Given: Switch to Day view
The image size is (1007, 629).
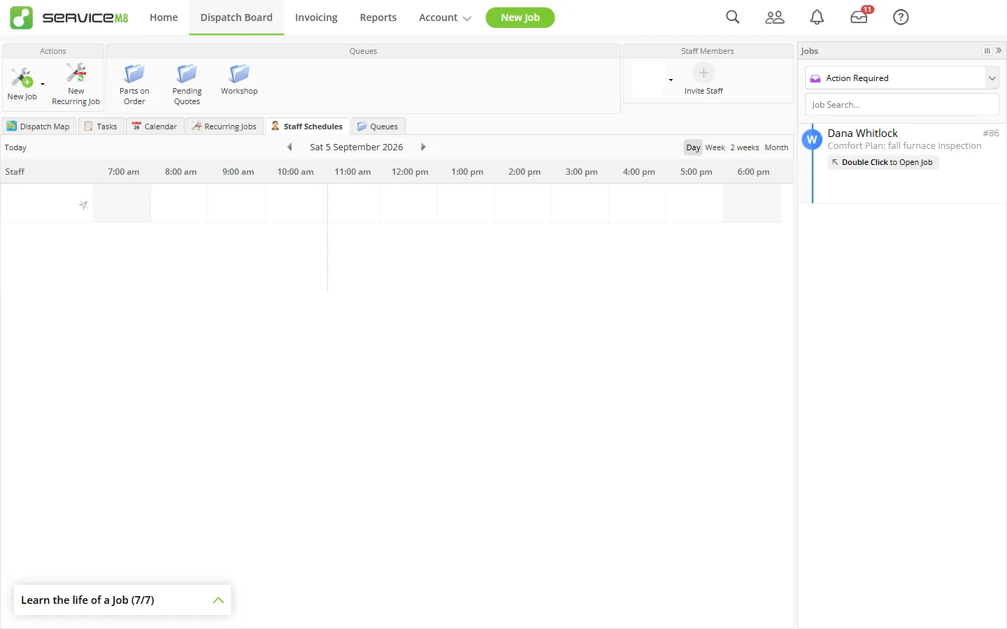Looking at the screenshot, I should 693,147.
